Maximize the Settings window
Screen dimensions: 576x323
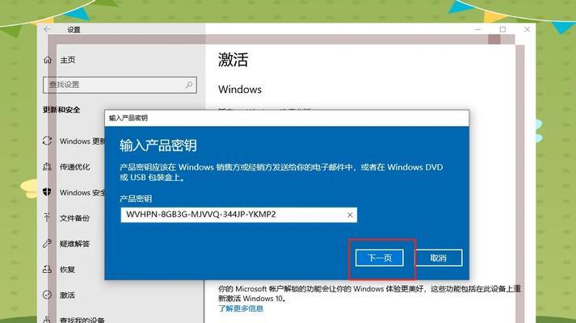[x=502, y=29]
